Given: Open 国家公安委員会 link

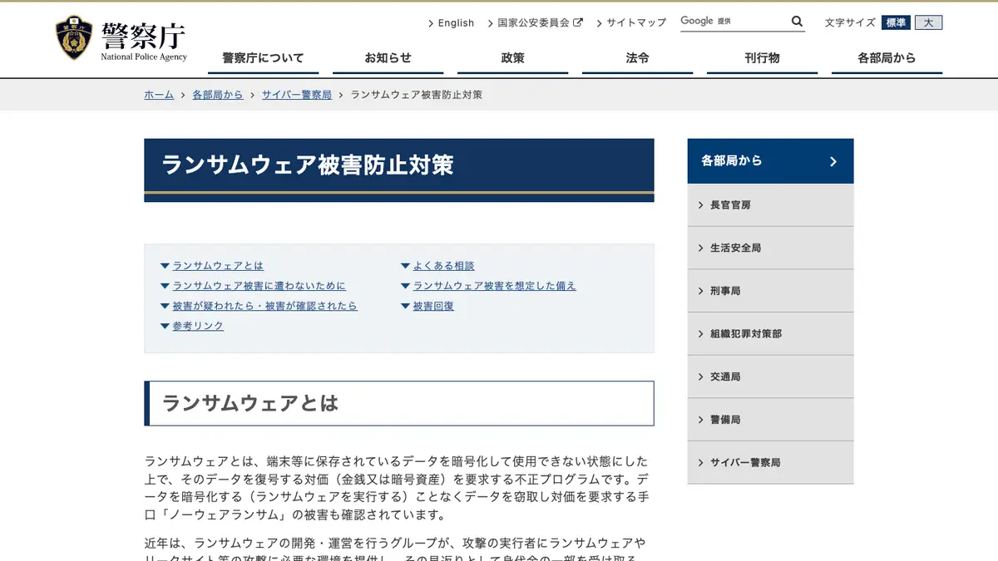Looking at the screenshot, I should [534, 22].
